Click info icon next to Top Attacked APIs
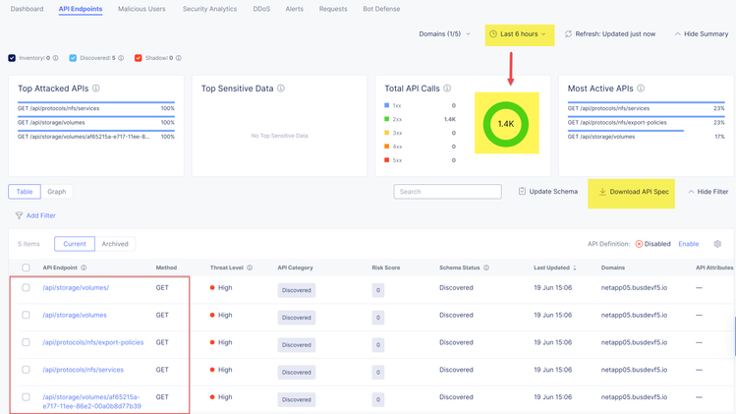 click(x=96, y=89)
